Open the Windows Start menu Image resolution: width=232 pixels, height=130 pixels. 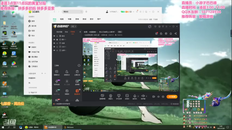tap(3, 127)
